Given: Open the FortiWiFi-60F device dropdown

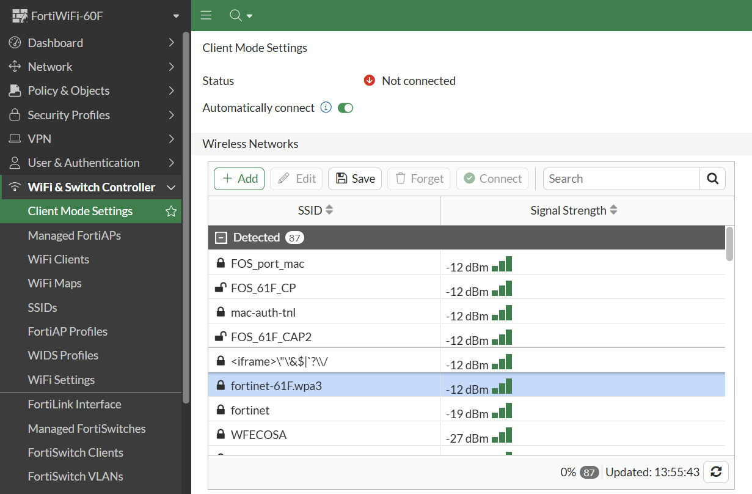Looking at the screenshot, I should tap(176, 16).
